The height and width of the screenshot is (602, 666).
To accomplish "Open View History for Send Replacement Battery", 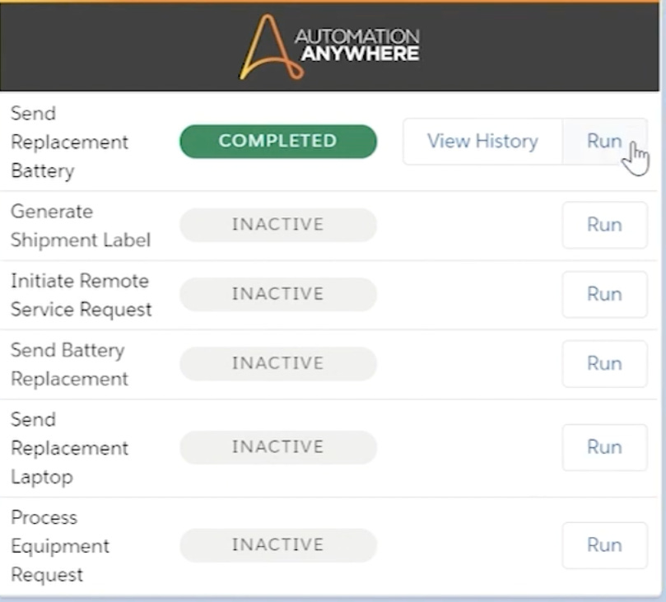I will coord(482,141).
